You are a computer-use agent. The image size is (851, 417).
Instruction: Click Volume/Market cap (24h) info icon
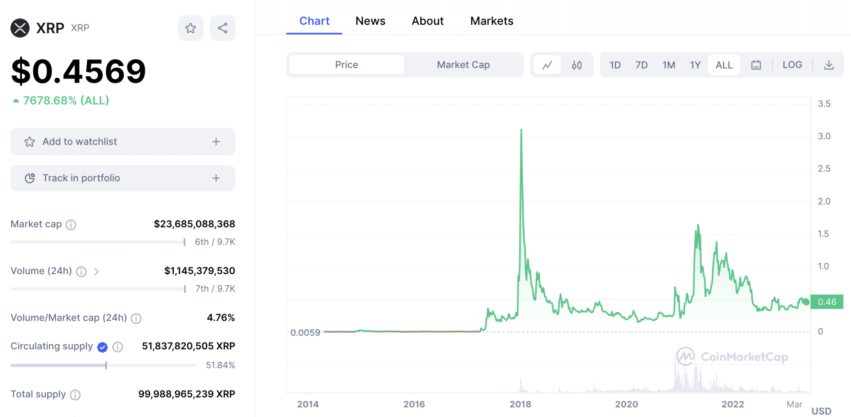pyautogui.click(x=136, y=319)
